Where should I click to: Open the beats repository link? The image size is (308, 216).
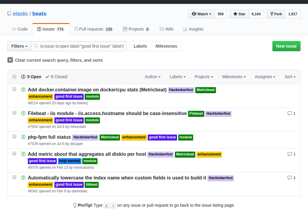[39, 14]
